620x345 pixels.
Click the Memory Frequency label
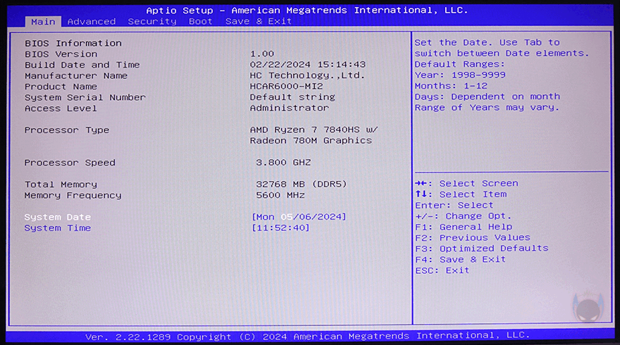[x=73, y=195]
